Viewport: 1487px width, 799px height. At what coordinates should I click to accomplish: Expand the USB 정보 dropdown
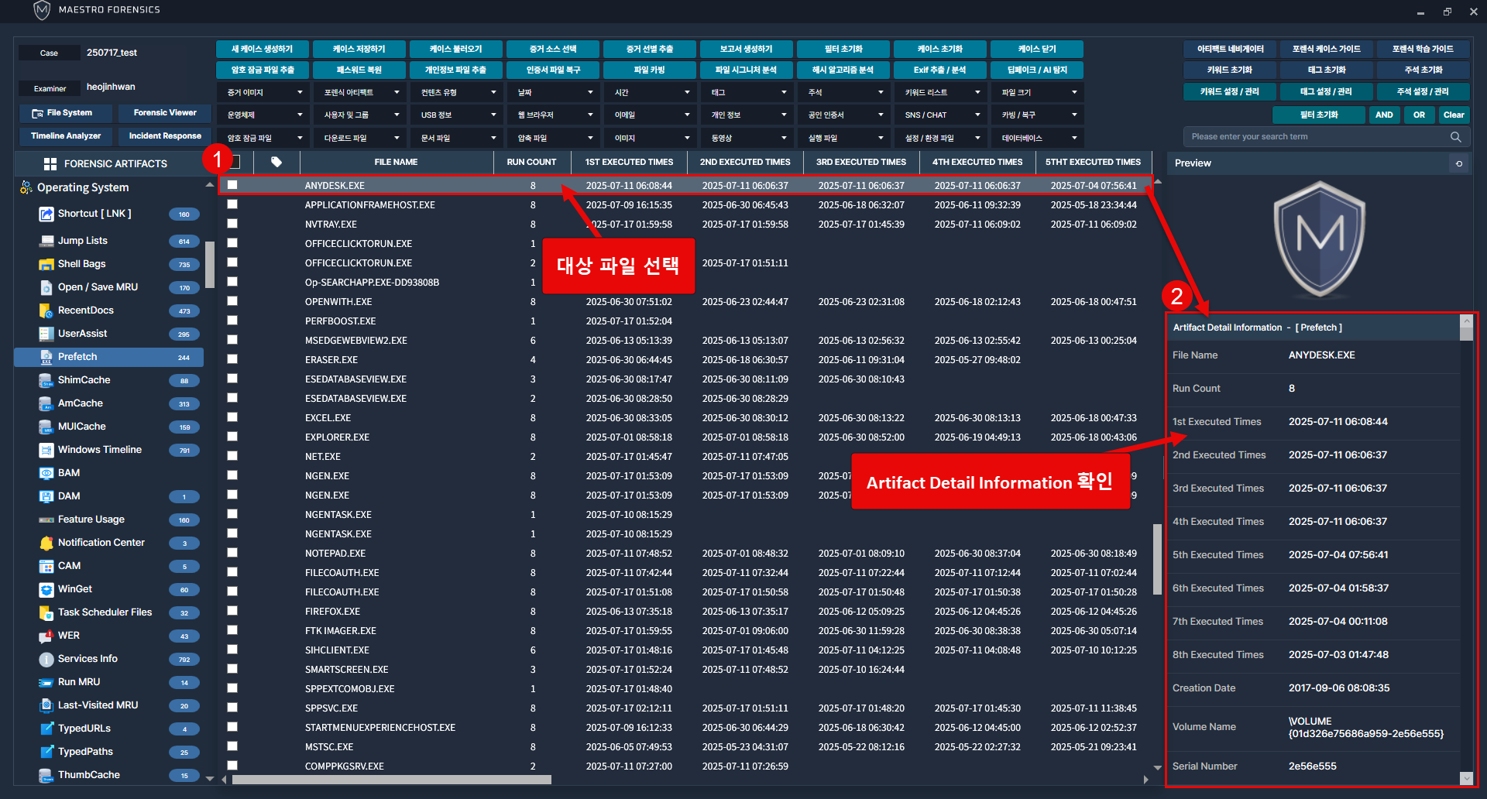457,115
